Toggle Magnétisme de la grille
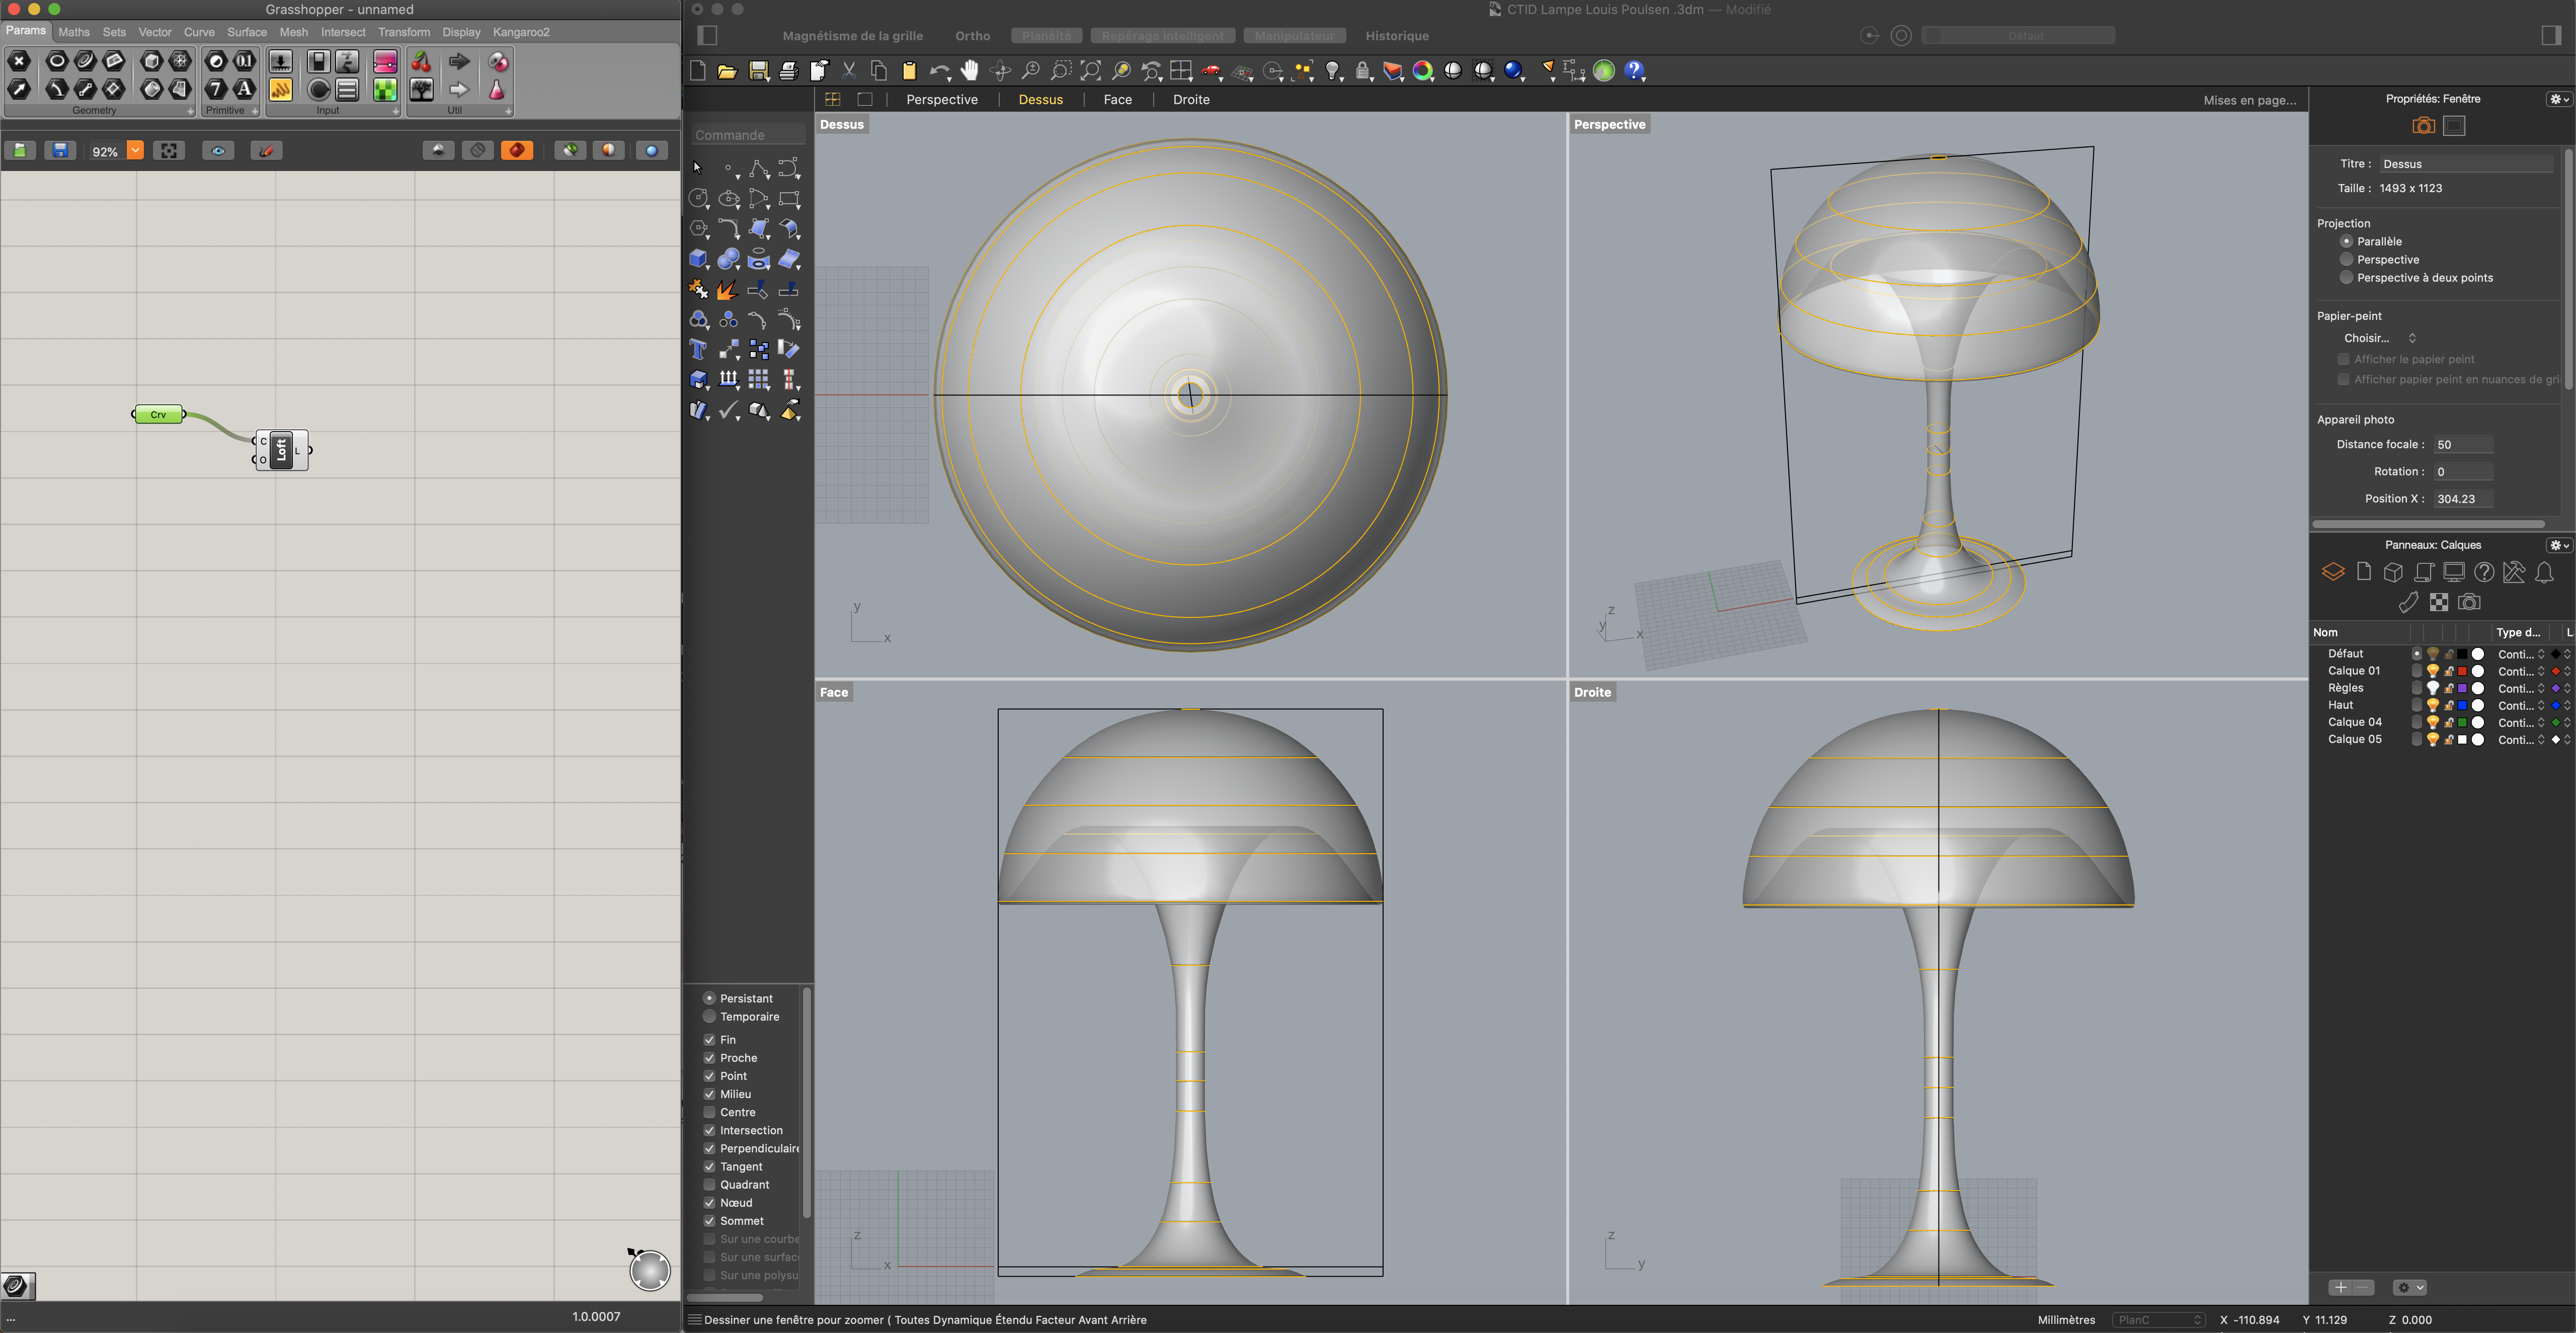This screenshot has height=1333, width=2576. coord(852,36)
